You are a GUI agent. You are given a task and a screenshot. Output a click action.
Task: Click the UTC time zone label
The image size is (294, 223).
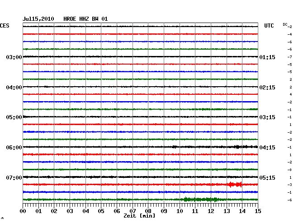(x=269, y=26)
